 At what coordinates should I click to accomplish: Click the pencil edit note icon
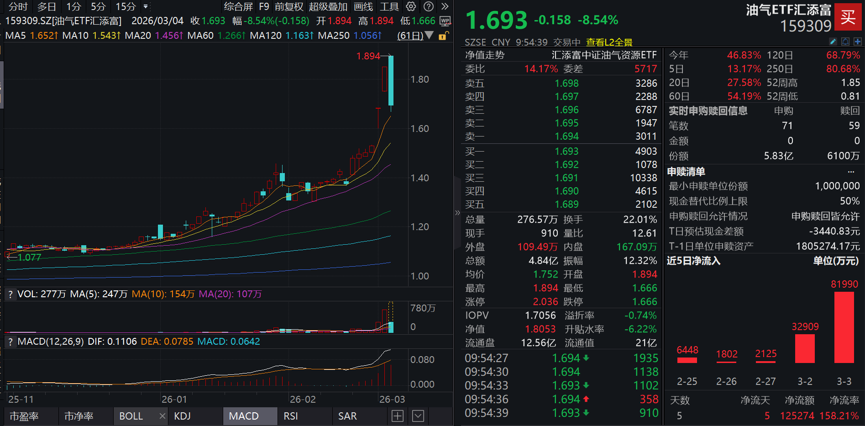click(833, 42)
